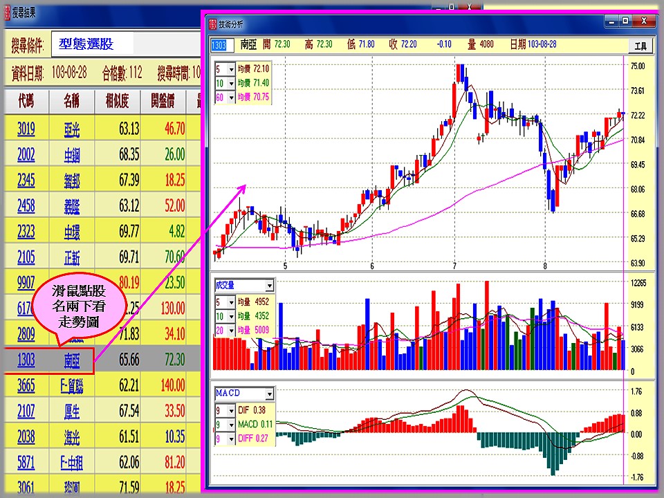Maximize the 技術分析 chart window

pos(626,21)
